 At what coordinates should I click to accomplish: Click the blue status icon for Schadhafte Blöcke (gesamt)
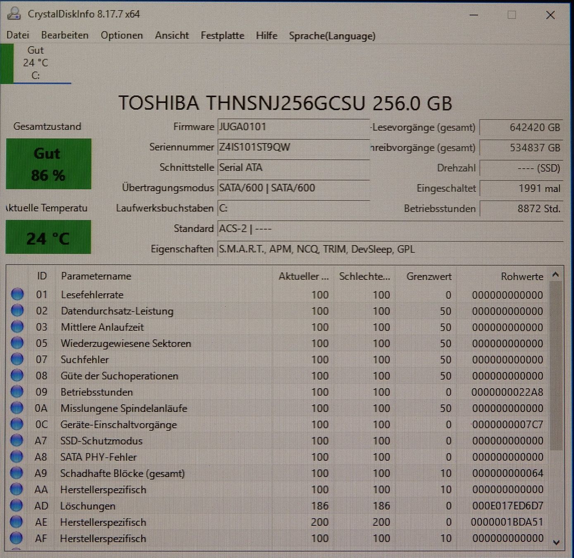pyautogui.click(x=17, y=473)
